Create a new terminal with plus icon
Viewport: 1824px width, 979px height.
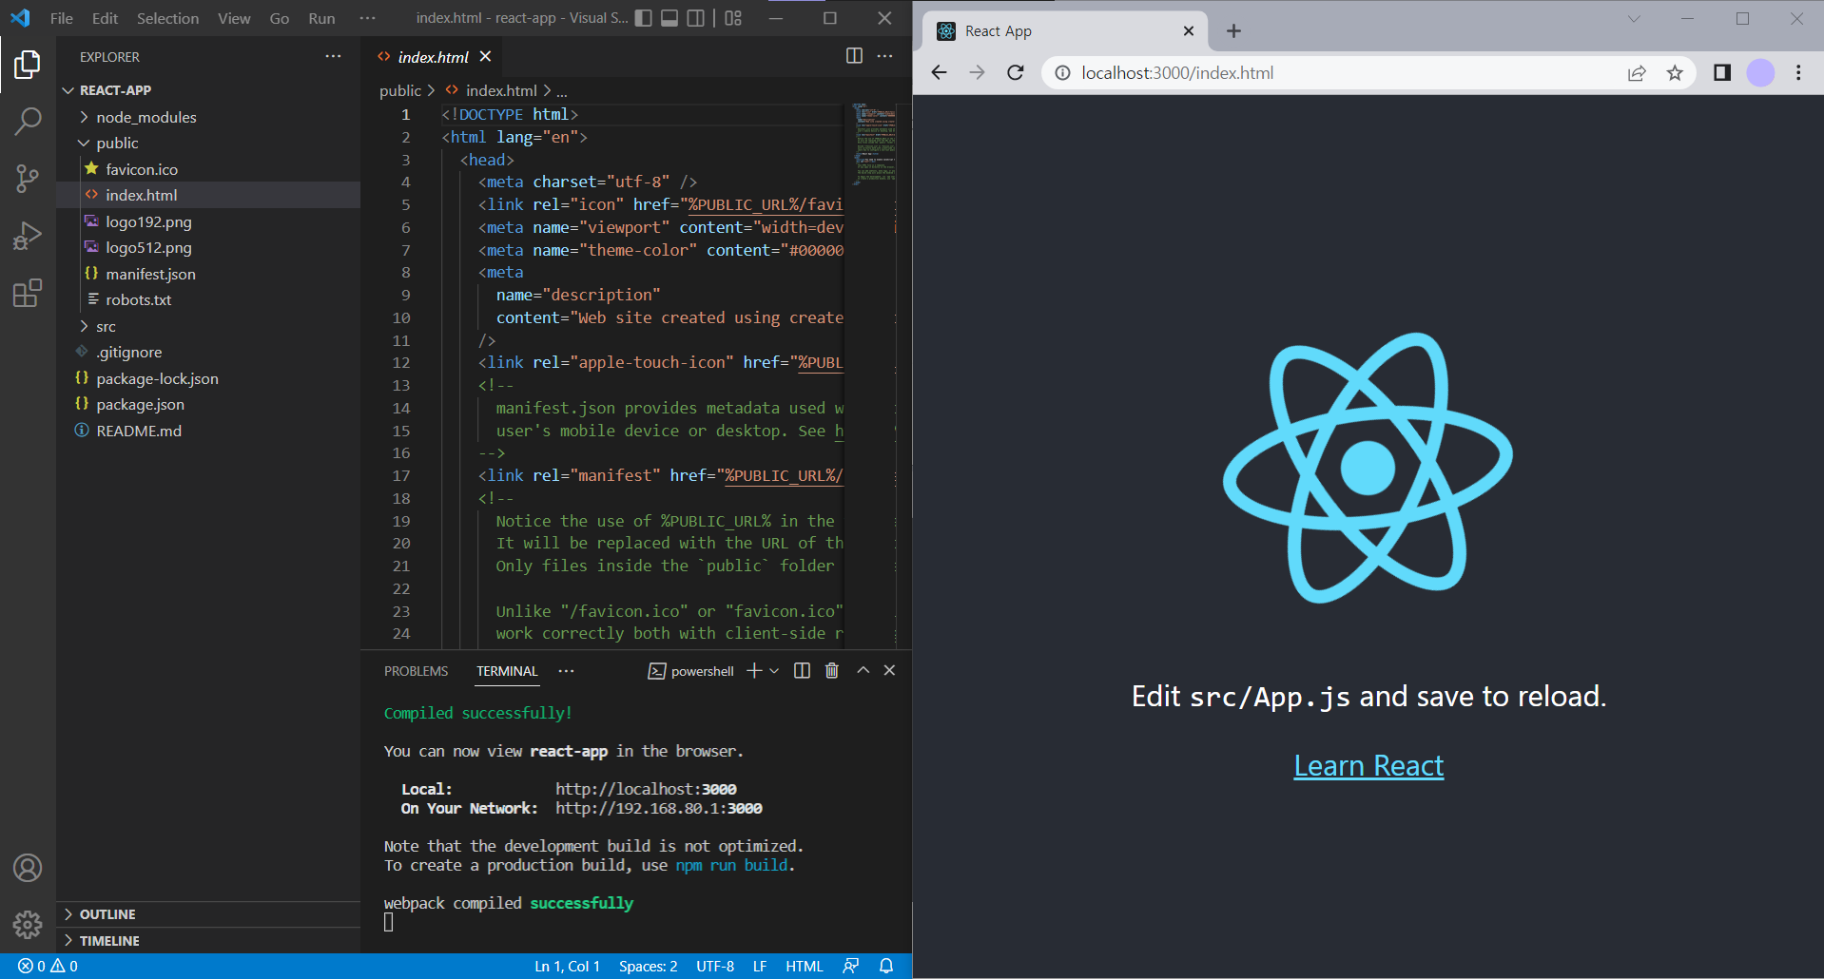754,670
